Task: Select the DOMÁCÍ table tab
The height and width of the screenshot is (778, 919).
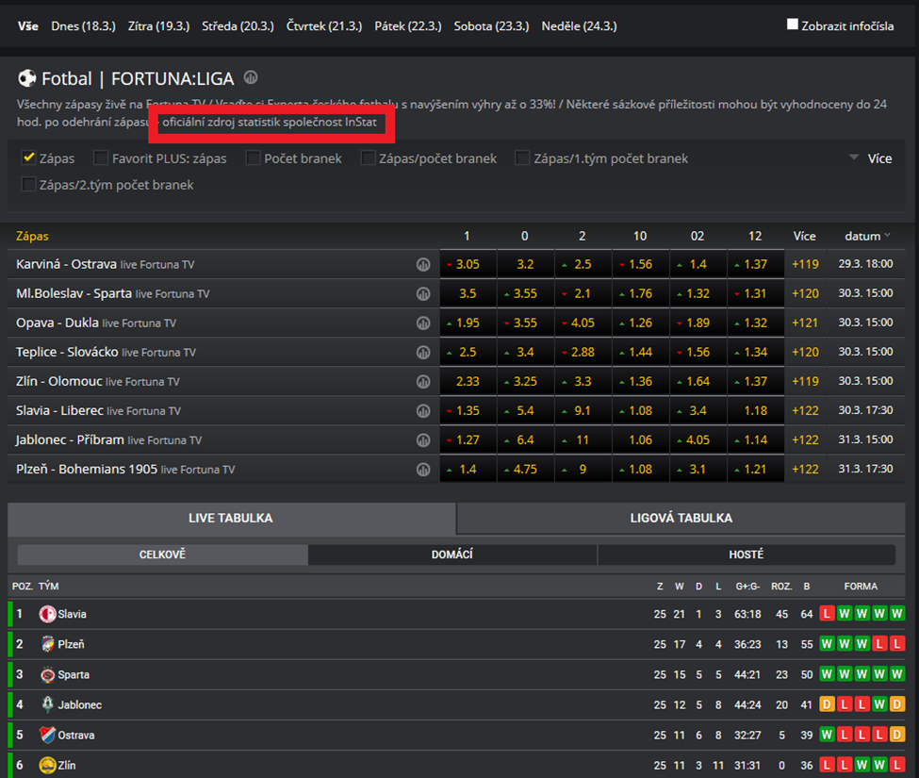Action: [451, 555]
